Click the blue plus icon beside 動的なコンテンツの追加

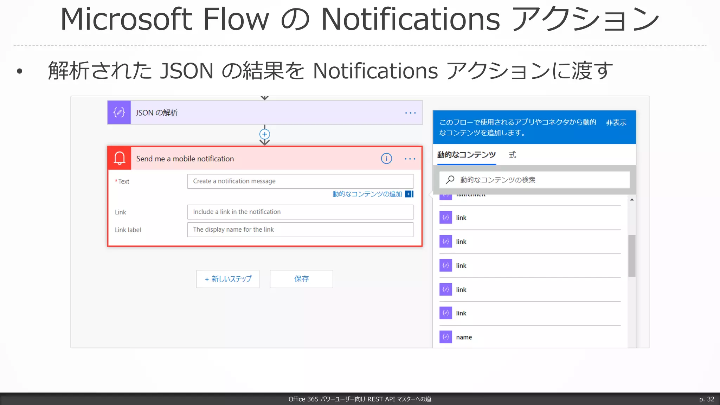coord(409,194)
